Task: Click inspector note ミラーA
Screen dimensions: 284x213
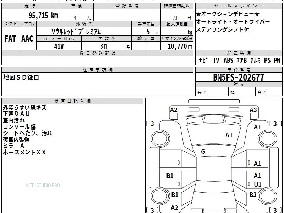Action: [x=13, y=146]
